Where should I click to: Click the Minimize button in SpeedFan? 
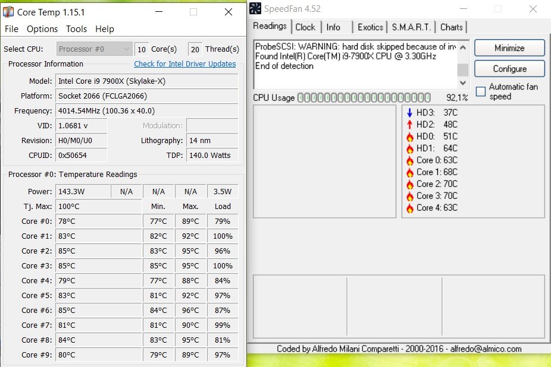(509, 48)
